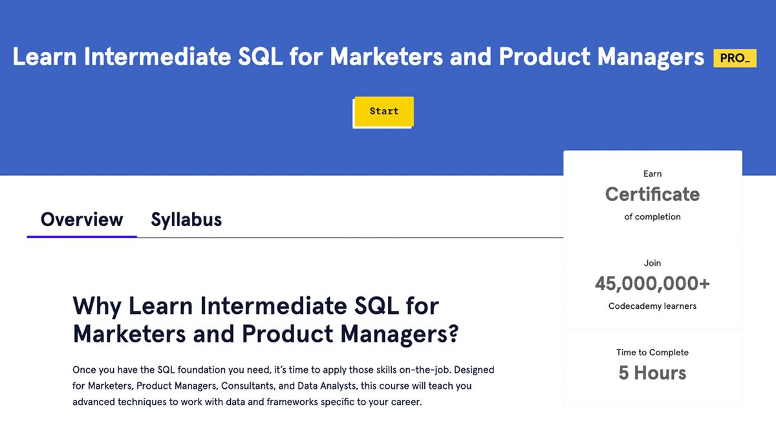The image size is (776, 436).
Task: Open the Certificate of completion card
Action: pyautogui.click(x=652, y=195)
